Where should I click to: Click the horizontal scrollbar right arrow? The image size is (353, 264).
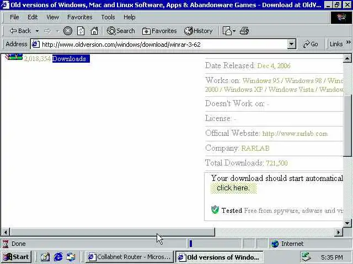point(339,232)
